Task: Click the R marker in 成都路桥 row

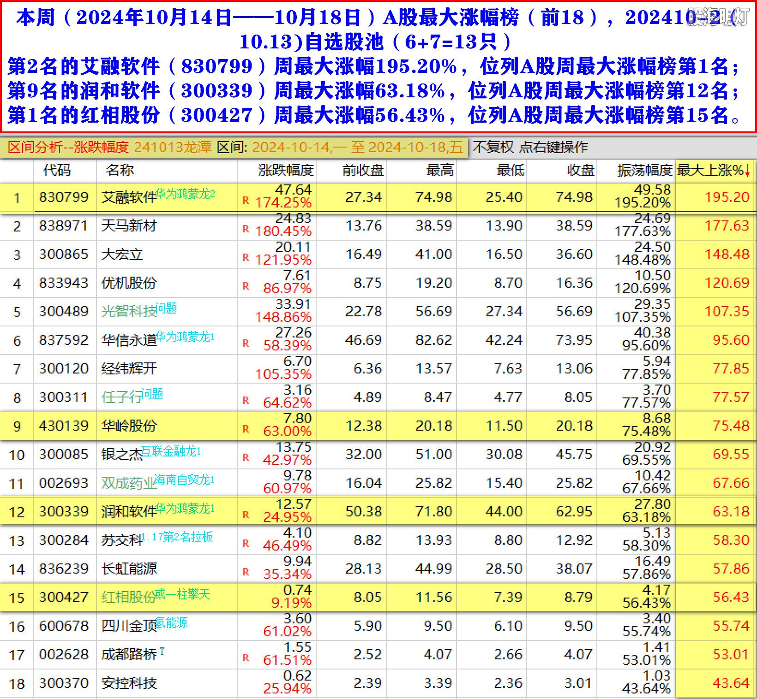Action: click(246, 658)
